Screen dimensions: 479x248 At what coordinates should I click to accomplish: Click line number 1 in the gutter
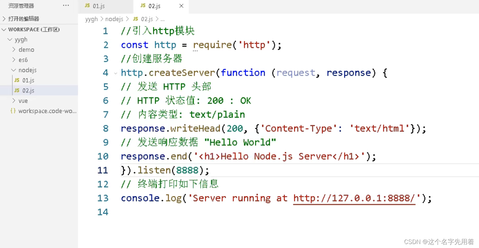(105, 31)
